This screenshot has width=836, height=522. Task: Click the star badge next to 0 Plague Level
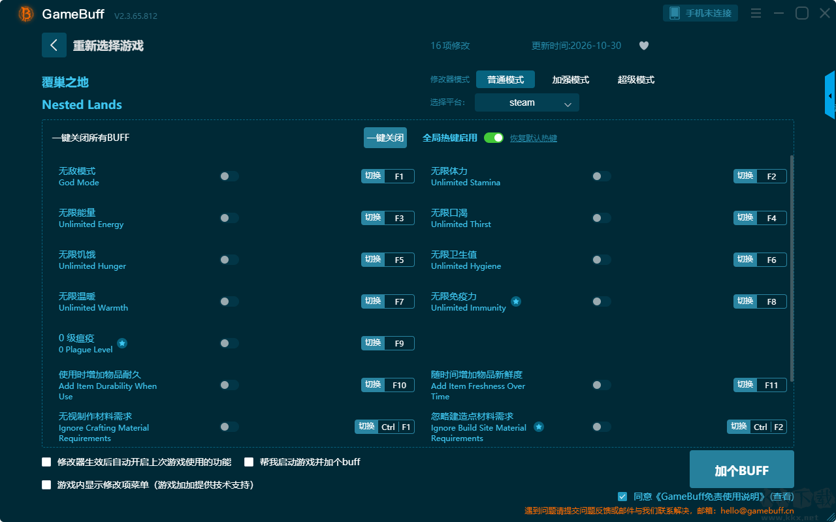122,343
